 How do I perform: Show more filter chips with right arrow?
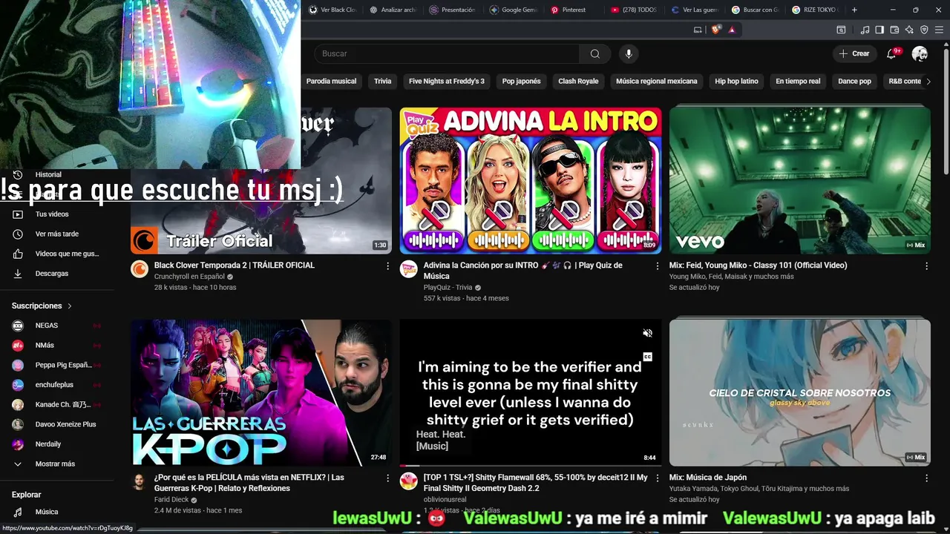click(x=928, y=82)
